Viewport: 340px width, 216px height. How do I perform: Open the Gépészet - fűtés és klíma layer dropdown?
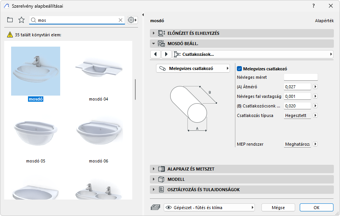[x=209, y=208]
